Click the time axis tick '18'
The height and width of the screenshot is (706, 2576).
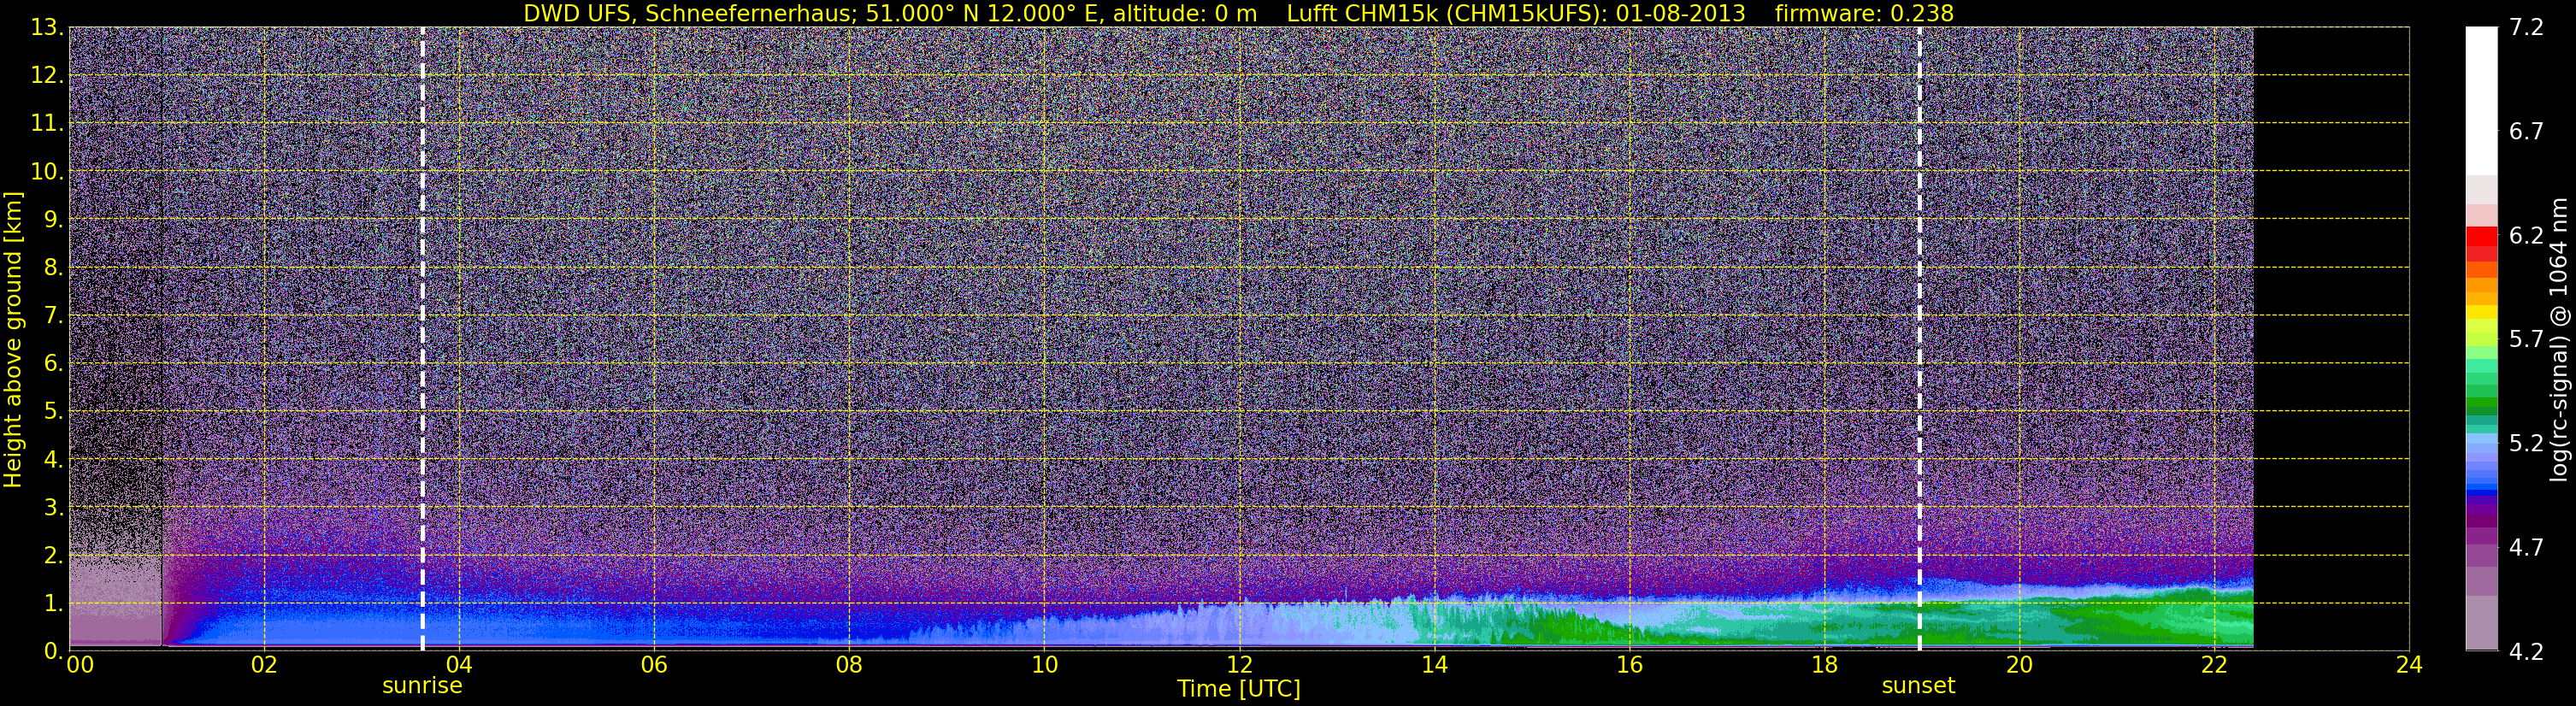click(1824, 665)
